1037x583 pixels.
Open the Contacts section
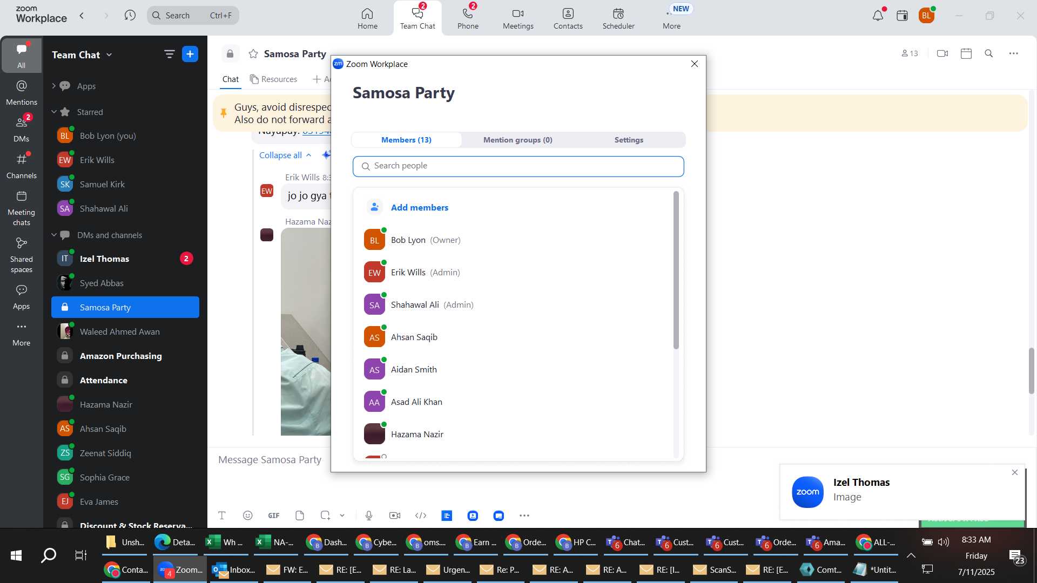[568, 18]
